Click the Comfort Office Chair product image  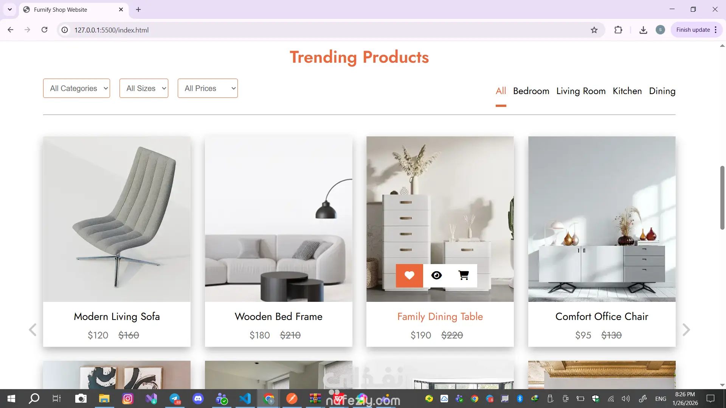(x=602, y=219)
